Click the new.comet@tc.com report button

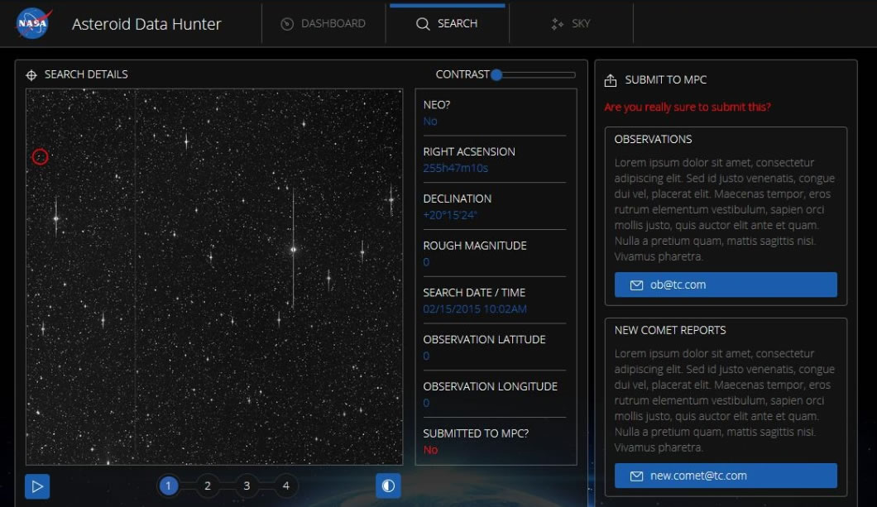point(726,475)
